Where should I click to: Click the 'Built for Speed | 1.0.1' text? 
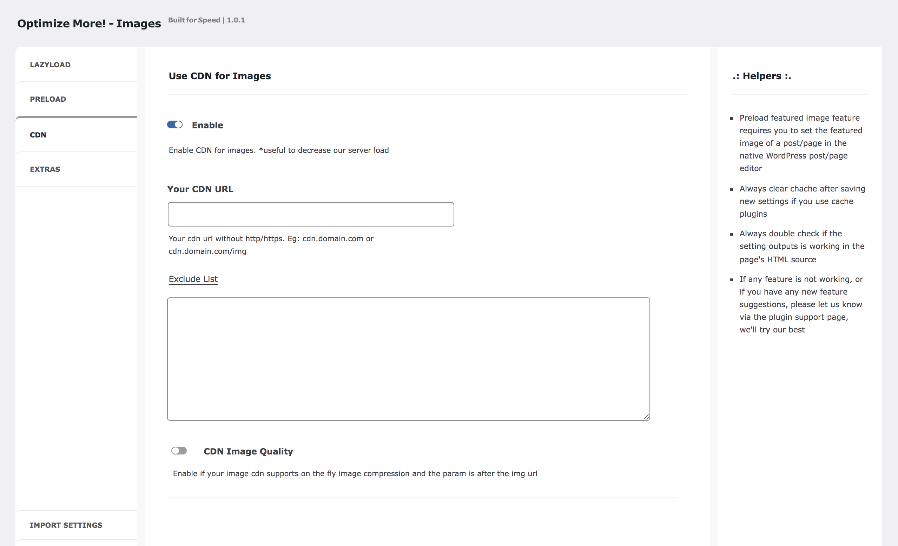pos(206,20)
